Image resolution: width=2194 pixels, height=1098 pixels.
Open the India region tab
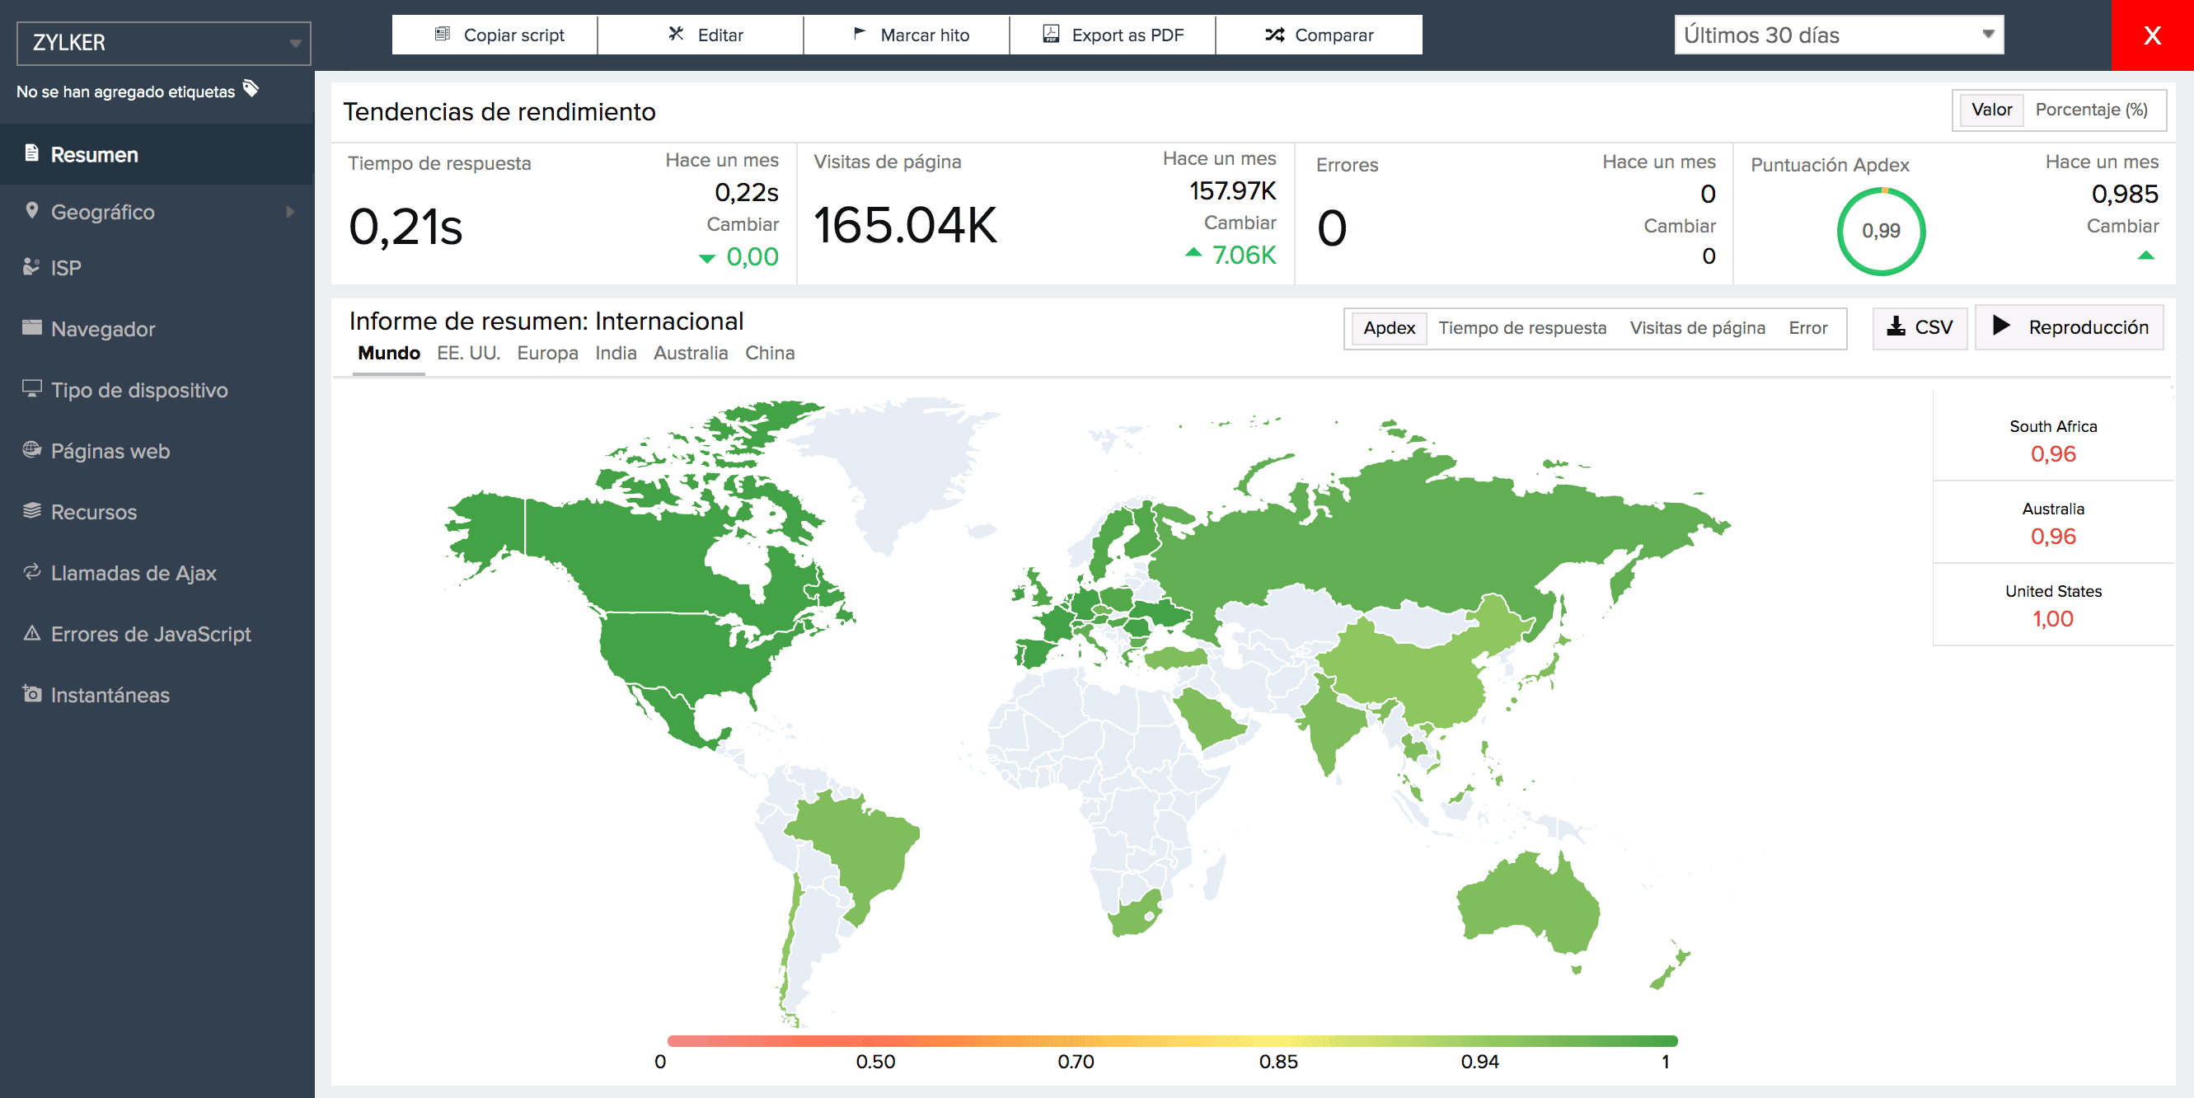coord(615,353)
